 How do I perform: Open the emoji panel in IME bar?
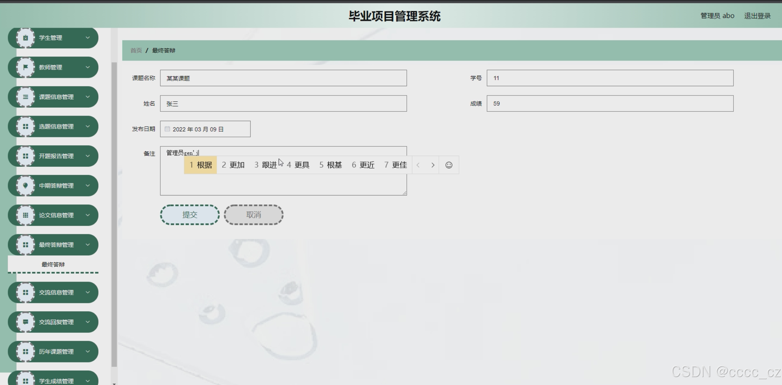click(449, 165)
